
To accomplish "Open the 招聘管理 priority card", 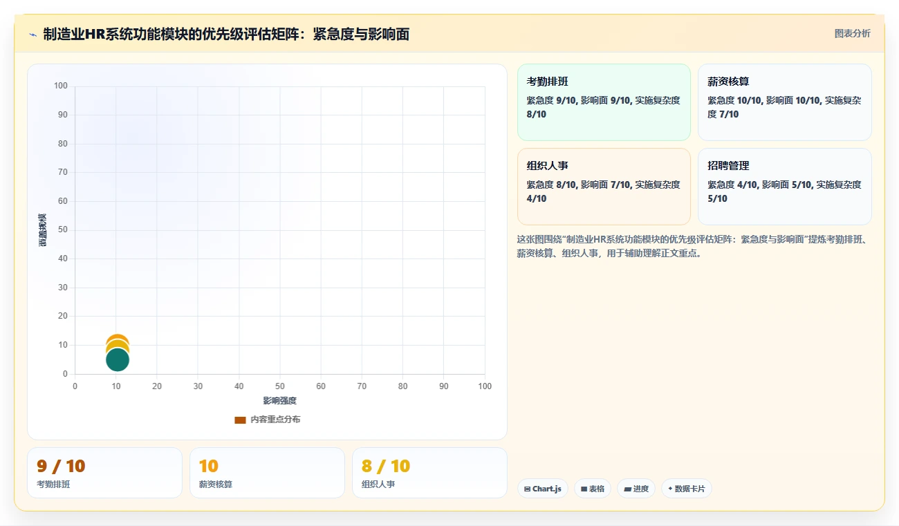I will 784,187.
